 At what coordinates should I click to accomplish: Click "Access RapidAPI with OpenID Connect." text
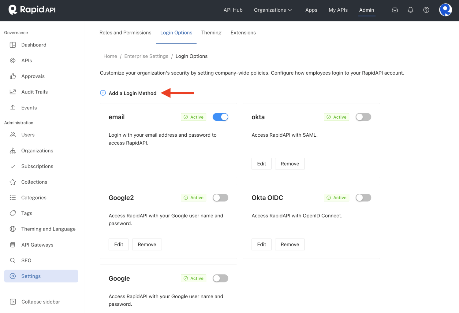click(x=297, y=215)
